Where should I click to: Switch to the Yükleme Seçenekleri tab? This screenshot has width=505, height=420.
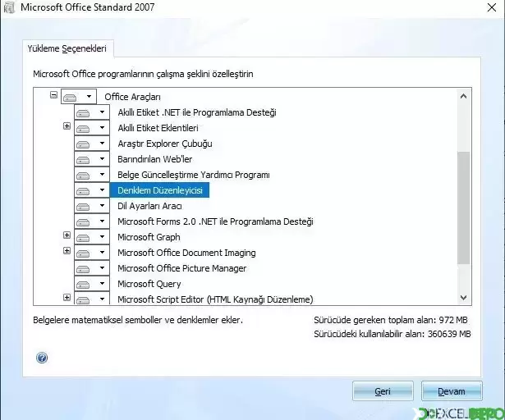67,48
